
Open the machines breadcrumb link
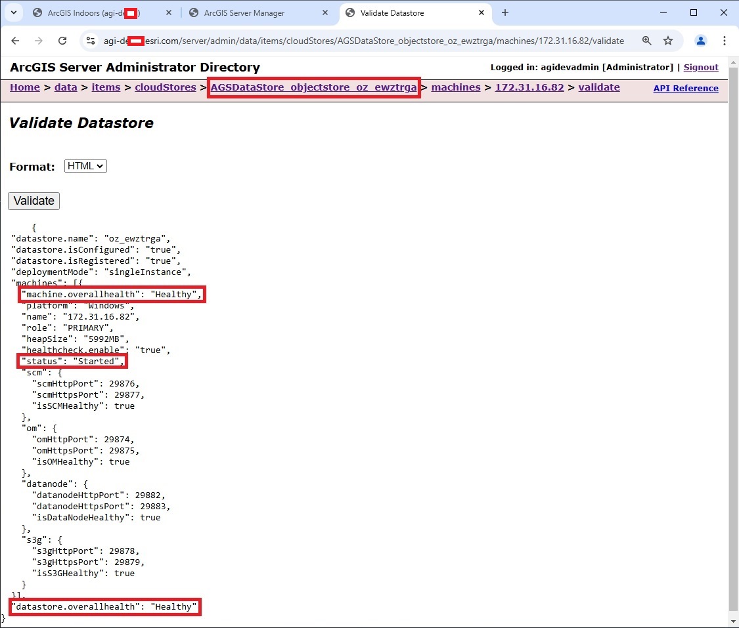coord(456,87)
